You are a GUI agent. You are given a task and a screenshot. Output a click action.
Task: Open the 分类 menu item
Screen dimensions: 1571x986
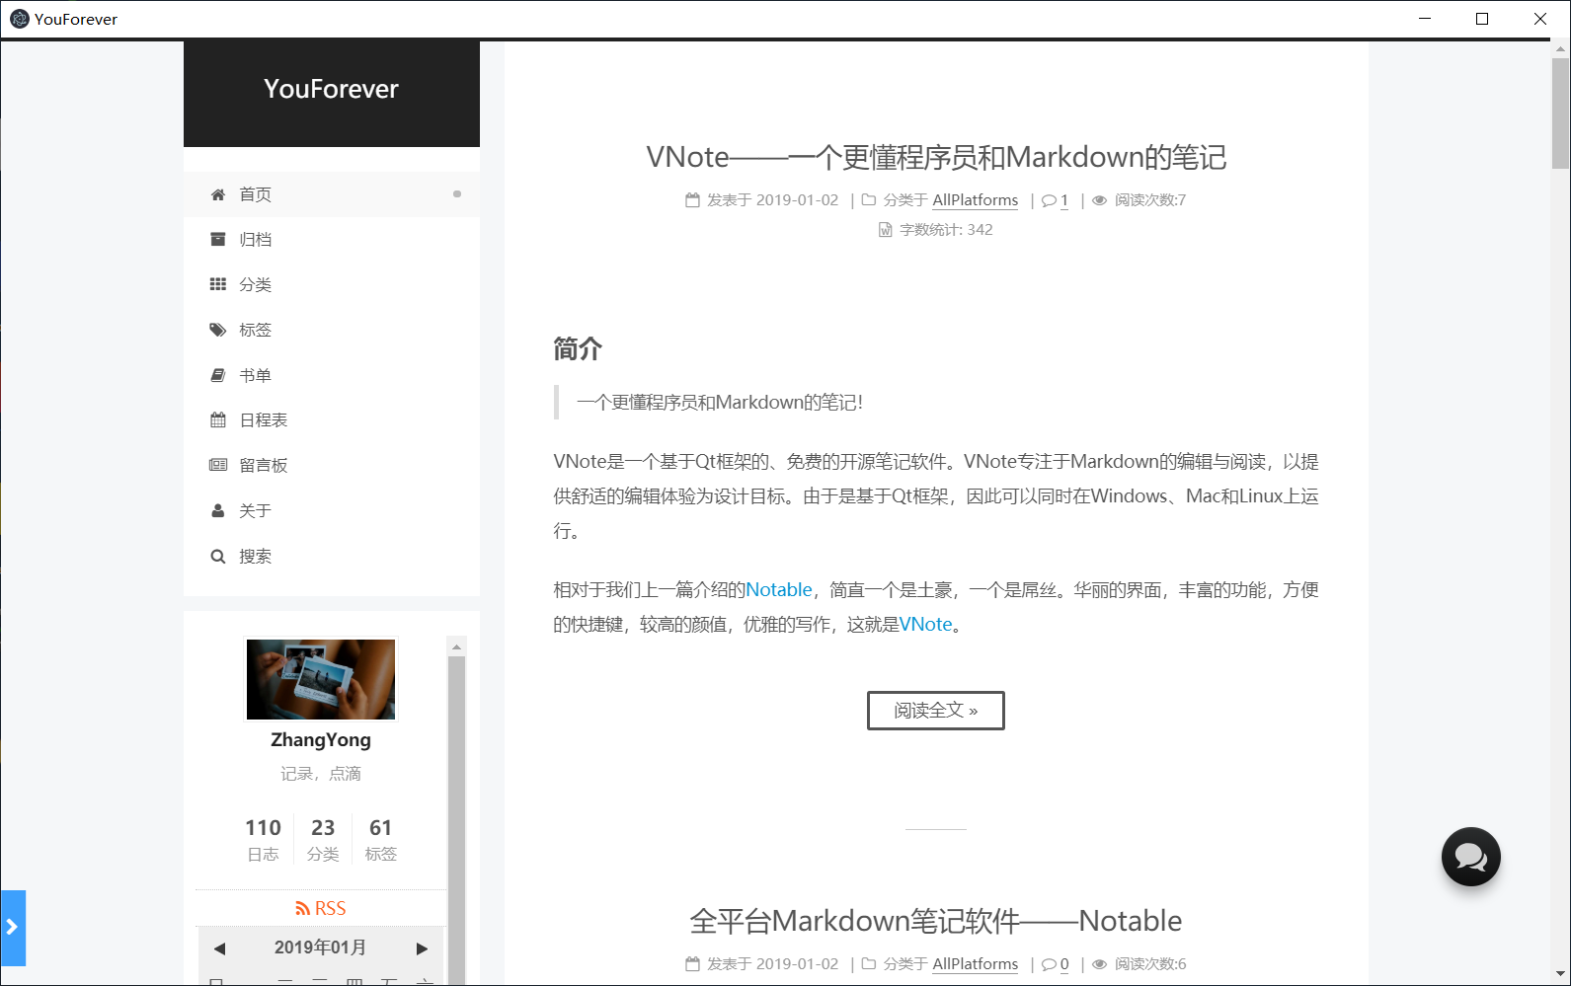[332, 284]
